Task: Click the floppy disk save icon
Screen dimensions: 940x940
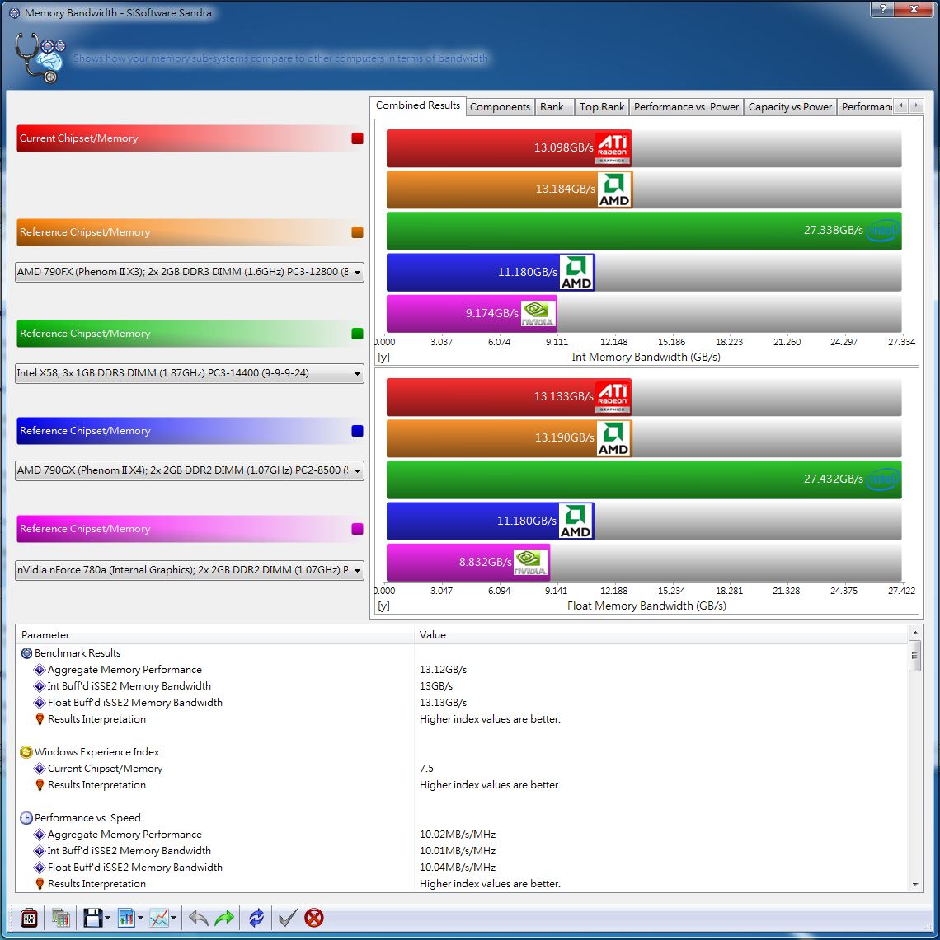Action: coord(92,917)
